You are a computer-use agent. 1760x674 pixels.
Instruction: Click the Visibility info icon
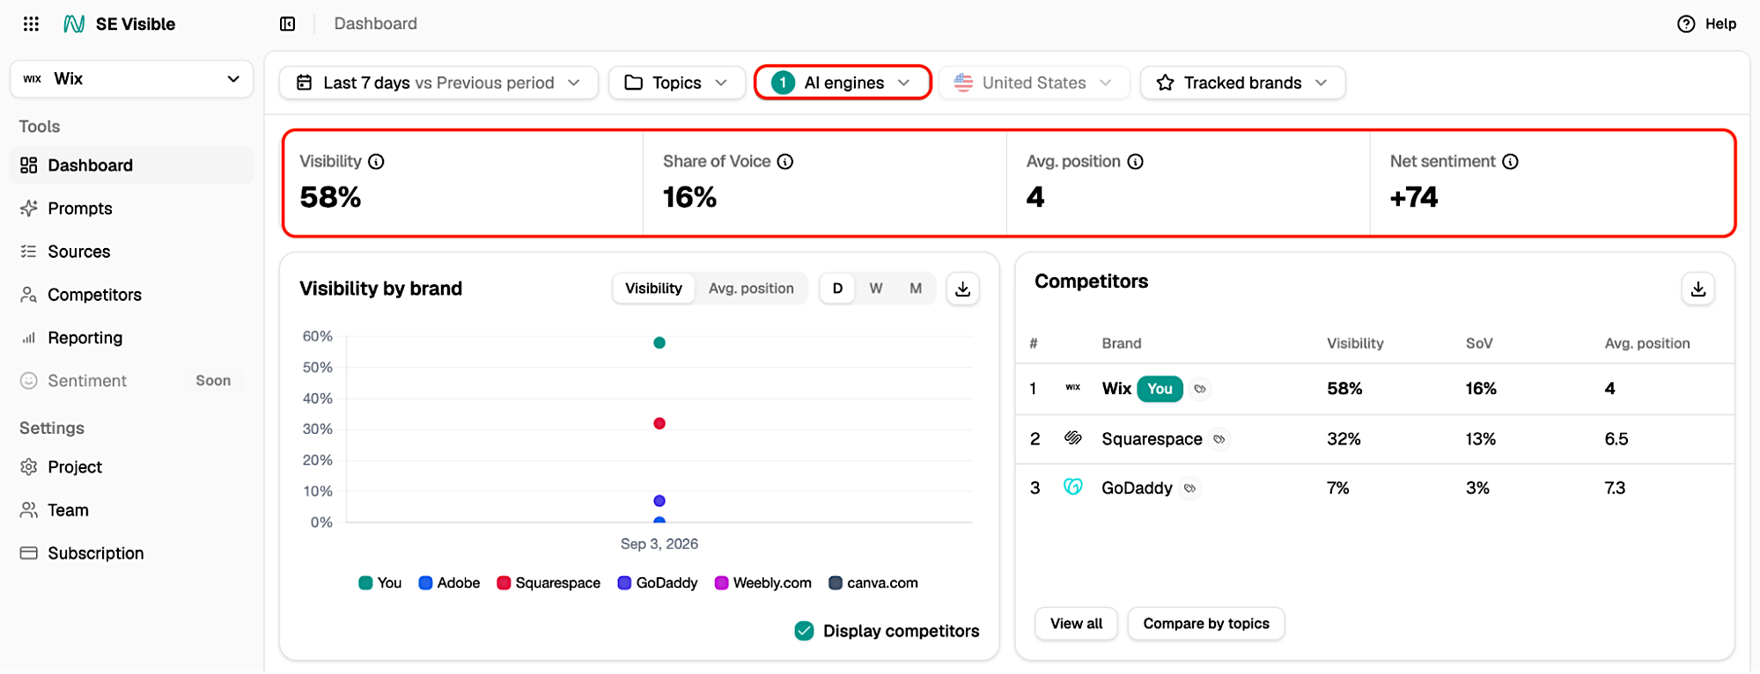pos(376,162)
